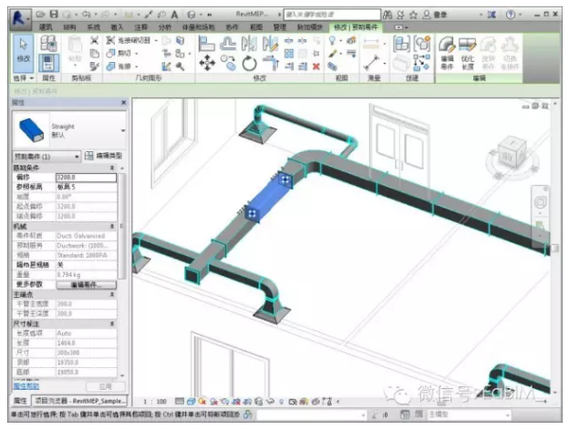Click the Align tool icon
569x429 pixels.
[206, 44]
